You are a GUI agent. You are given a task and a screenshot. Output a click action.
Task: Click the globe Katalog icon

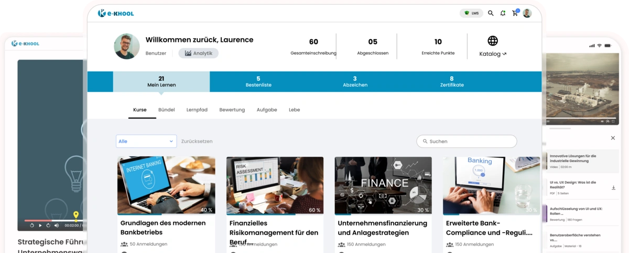pos(493,41)
